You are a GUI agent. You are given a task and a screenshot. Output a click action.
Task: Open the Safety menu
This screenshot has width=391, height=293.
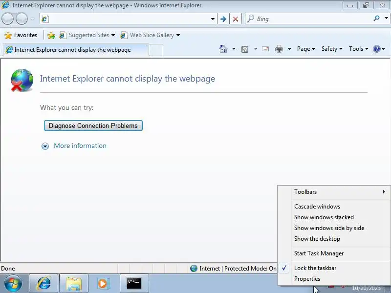332,49
